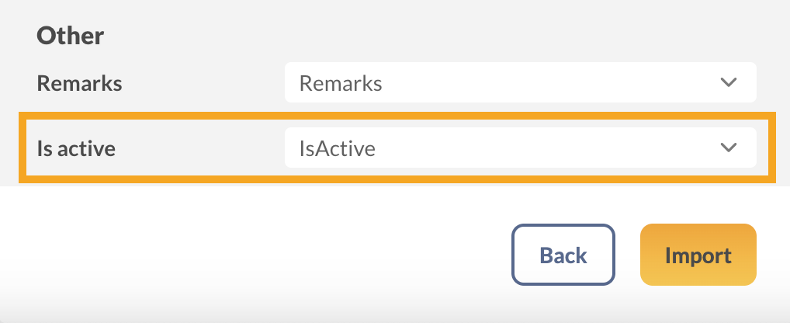Click the "Other" section heading

click(71, 35)
